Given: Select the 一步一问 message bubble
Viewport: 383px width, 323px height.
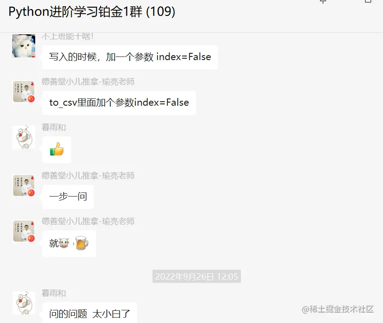Looking at the screenshot, I should pos(68,197).
